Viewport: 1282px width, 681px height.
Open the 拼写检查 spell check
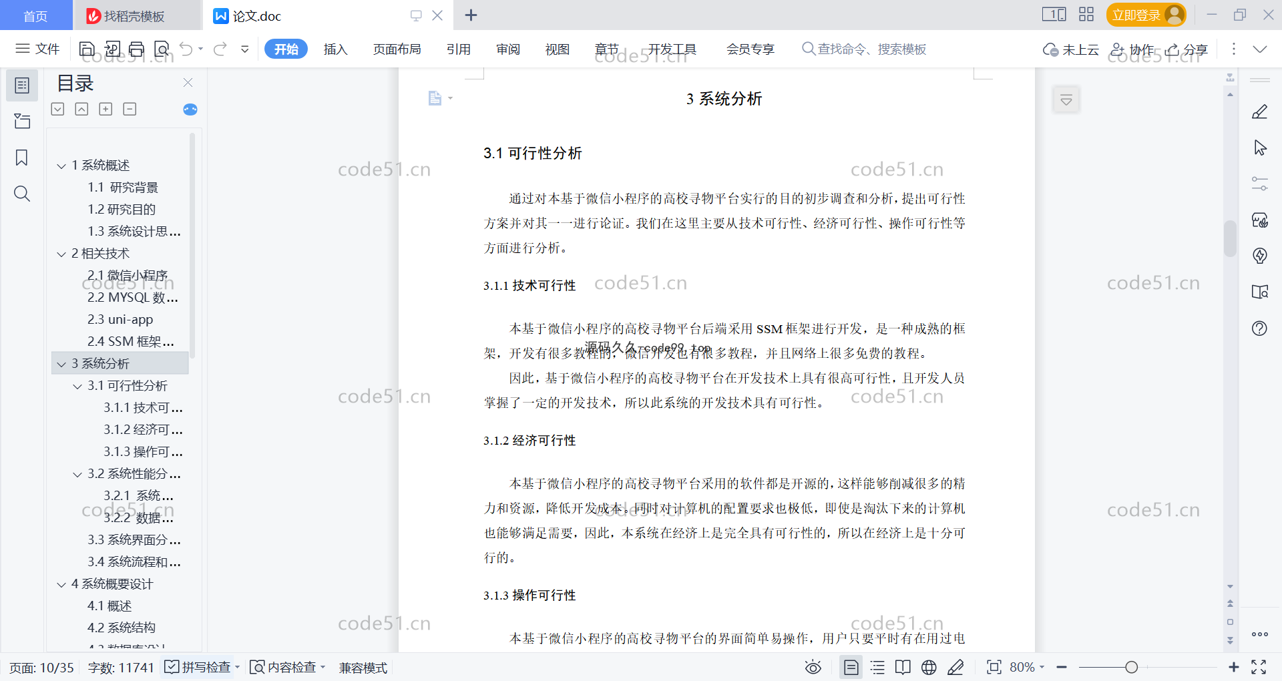[202, 667]
